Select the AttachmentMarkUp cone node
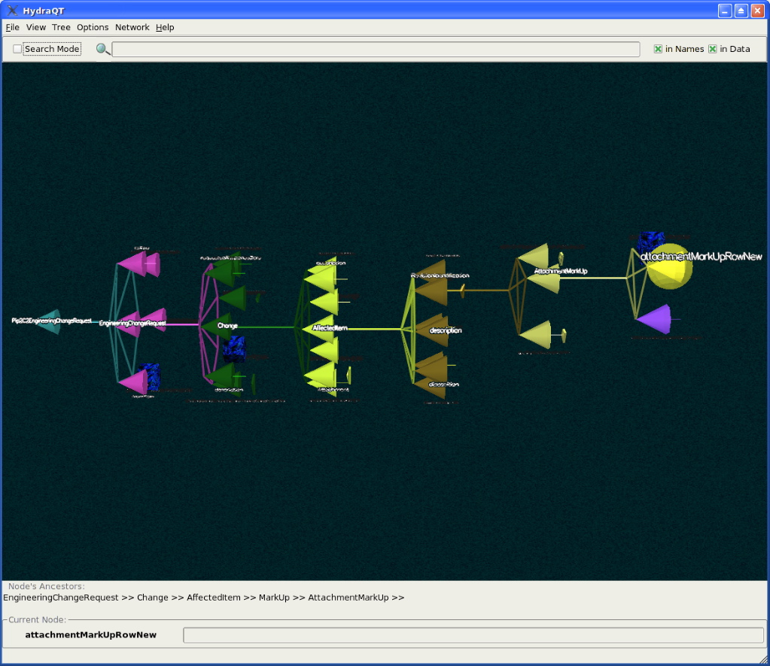Image resolution: width=770 pixels, height=666 pixels. click(544, 281)
